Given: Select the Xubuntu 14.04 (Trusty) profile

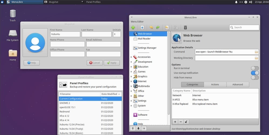Looking at the screenshot, I should [90, 129].
